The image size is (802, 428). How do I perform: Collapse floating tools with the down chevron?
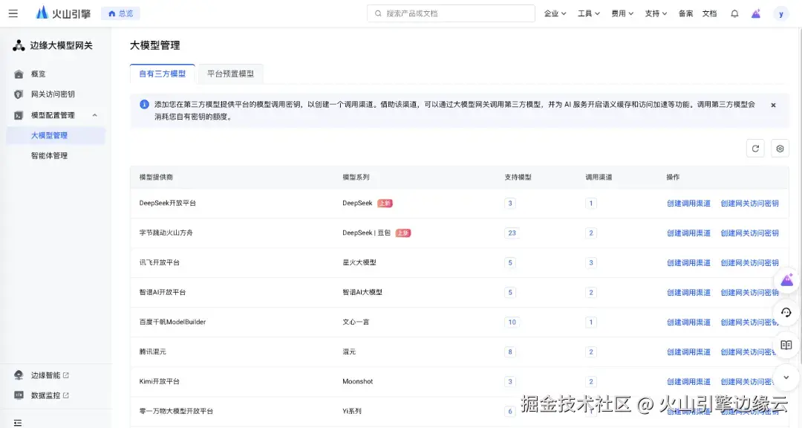786,377
